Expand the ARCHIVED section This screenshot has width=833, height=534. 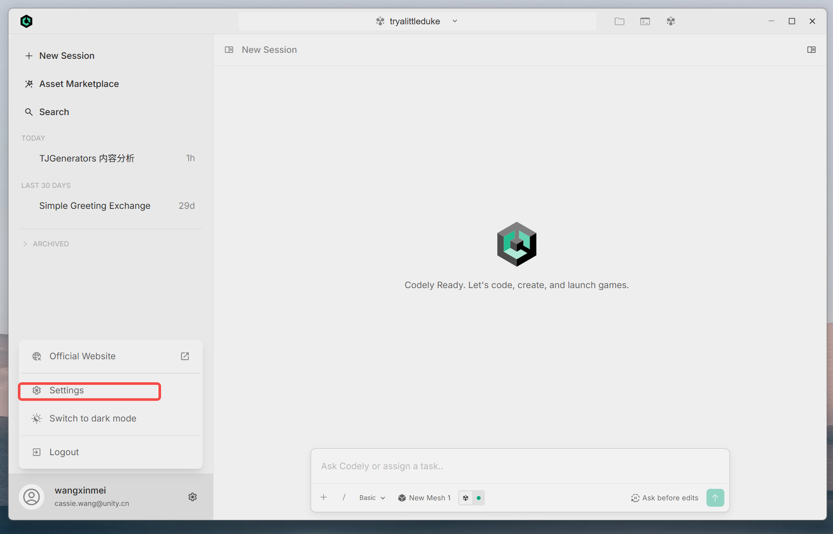click(x=46, y=244)
